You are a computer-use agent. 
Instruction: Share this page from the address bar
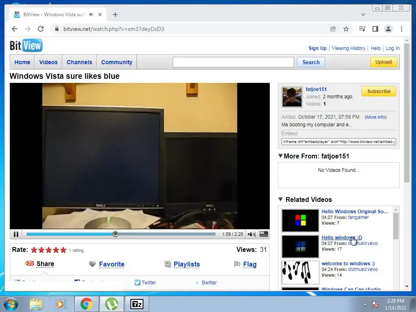coord(333,29)
